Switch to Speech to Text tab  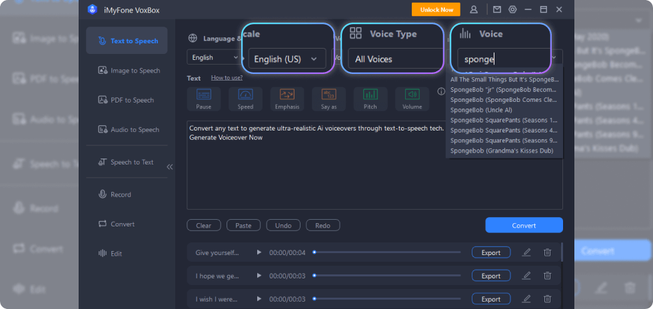[x=127, y=162]
